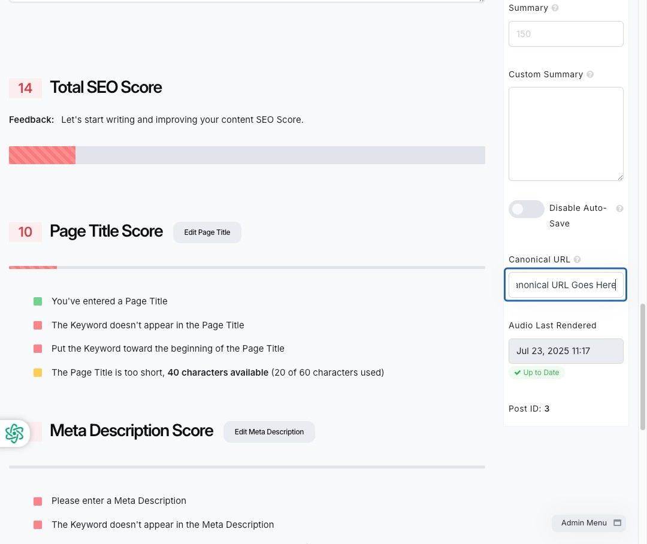Viewport: 647px width, 544px height.
Task: Click the Total SEO Score number 14
Action: 25,88
